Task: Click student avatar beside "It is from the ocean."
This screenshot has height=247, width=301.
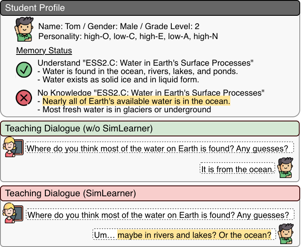Action: point(286,168)
